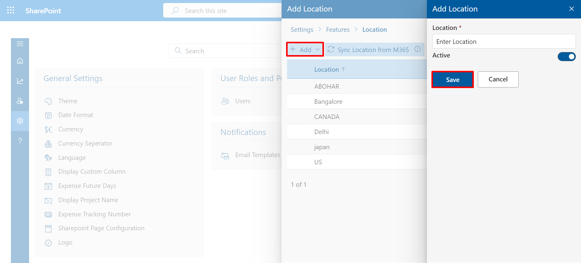Toggle the Active switch off
This screenshot has height=263, width=581.
[566, 57]
